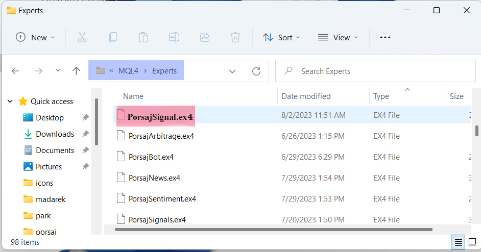Switch to details view layout button
Viewport: 481px width, 252px height.
pyautogui.click(x=458, y=242)
